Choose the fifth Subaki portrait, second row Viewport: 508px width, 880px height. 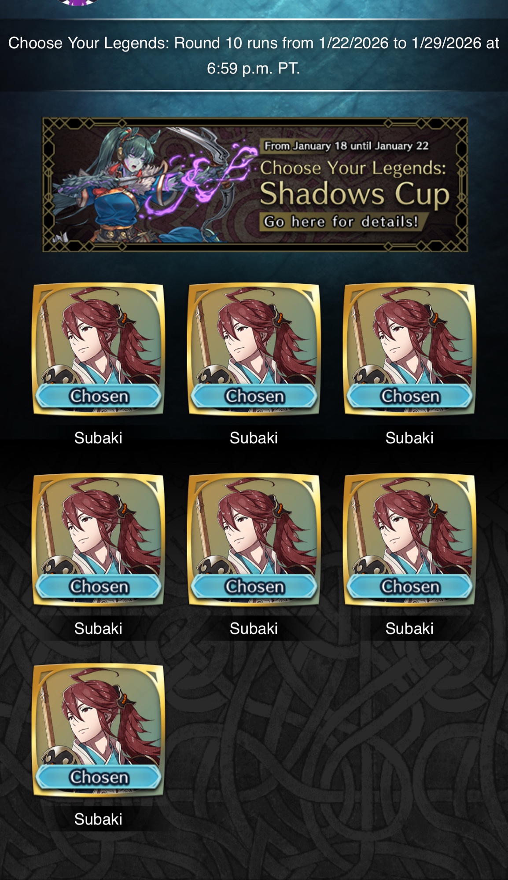coord(254,540)
